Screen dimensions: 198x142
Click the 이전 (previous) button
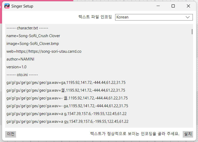(x=11, y=134)
